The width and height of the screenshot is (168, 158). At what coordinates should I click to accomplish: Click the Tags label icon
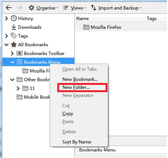pyautogui.click(x=14, y=36)
